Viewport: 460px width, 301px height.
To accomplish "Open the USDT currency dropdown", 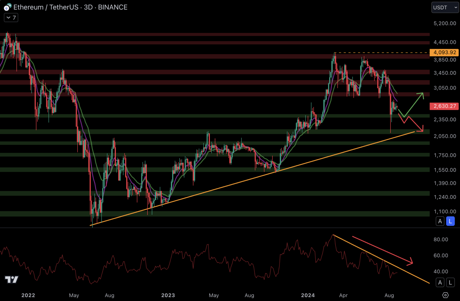I will coord(445,8).
